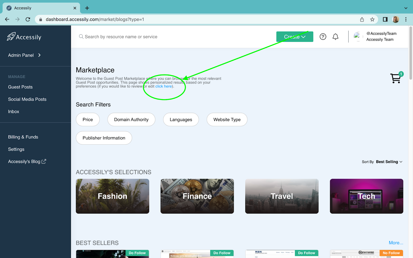Open the Languages filter

tap(181, 119)
